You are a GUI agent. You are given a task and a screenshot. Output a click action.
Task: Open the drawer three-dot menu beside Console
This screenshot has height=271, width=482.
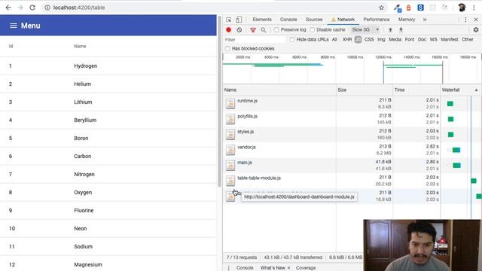228,268
